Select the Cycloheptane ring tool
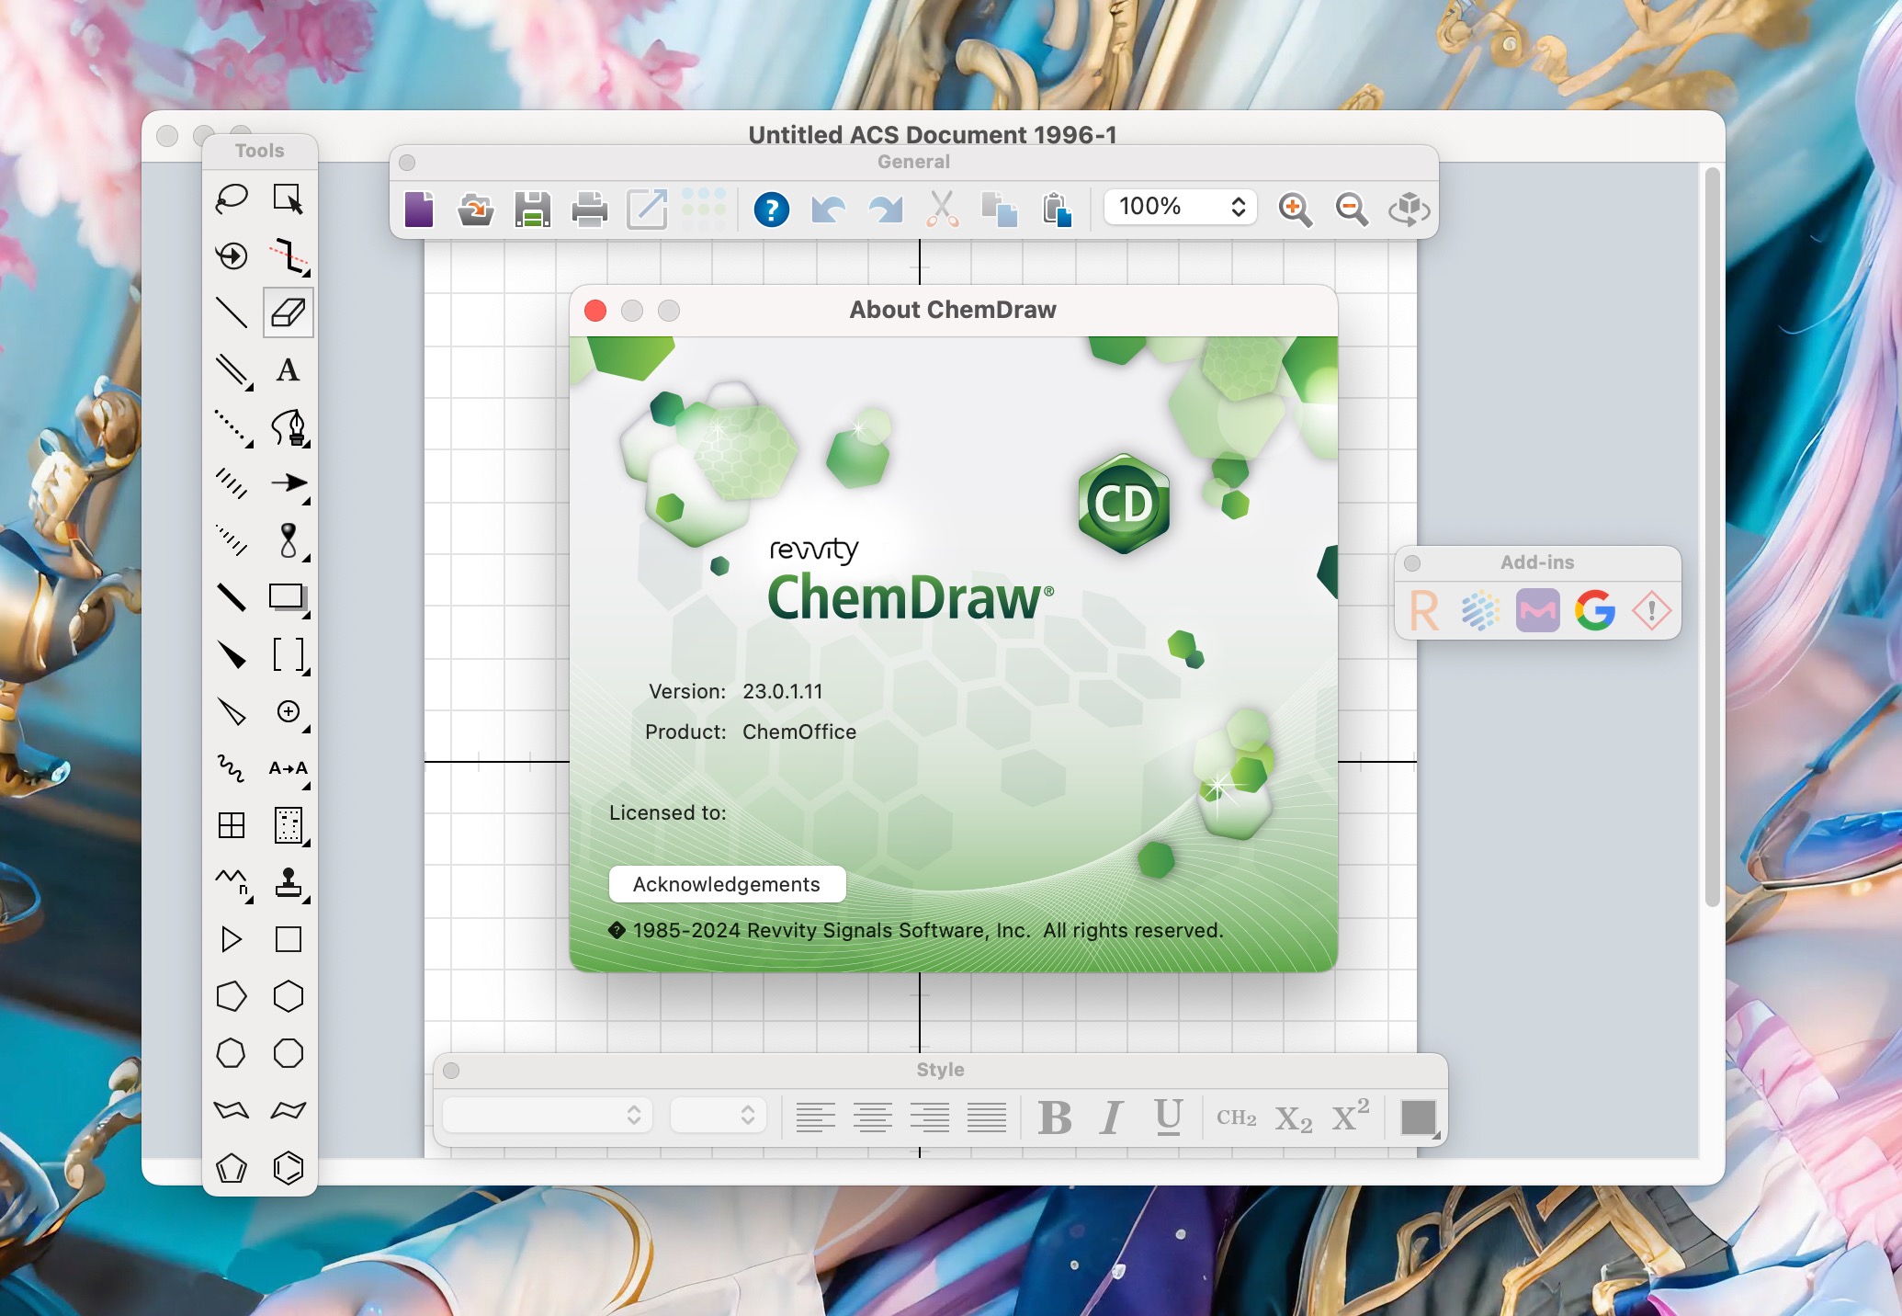Image resolution: width=1902 pixels, height=1316 pixels. point(232,1053)
